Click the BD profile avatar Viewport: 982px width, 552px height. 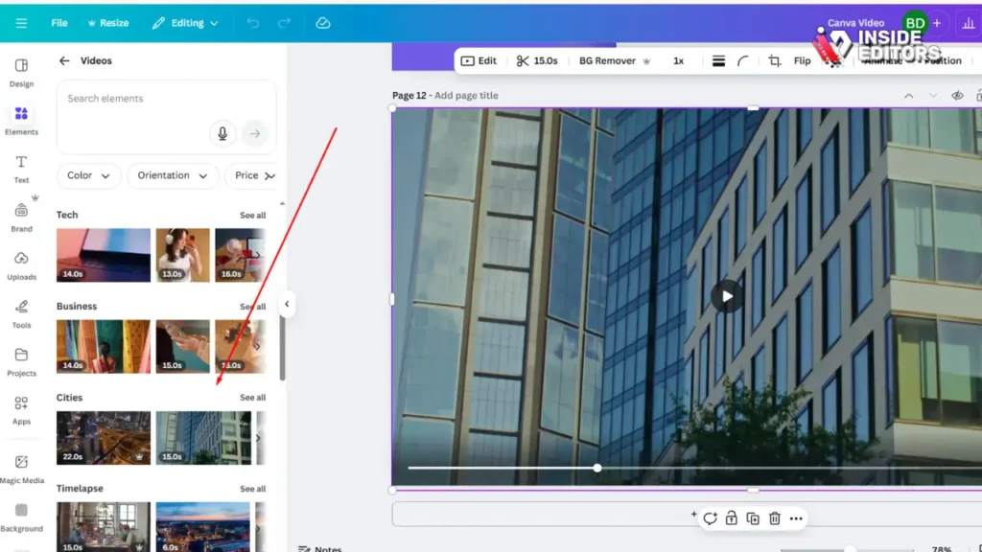coord(915,23)
